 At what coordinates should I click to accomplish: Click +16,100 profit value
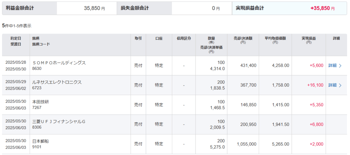click(x=315, y=85)
